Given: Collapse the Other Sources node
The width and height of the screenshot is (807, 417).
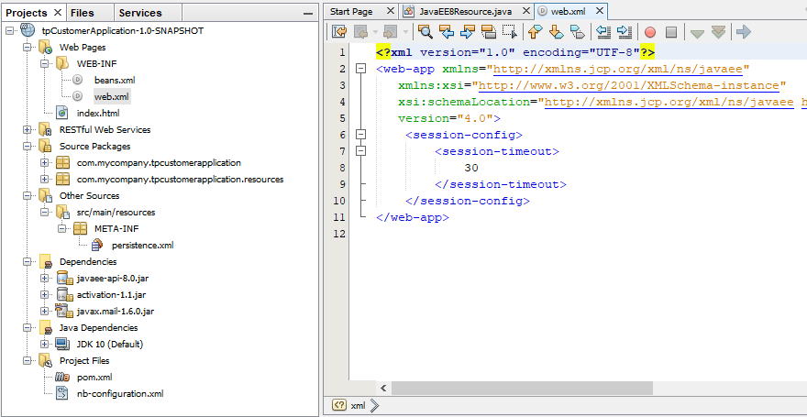Looking at the screenshot, I should tap(28, 196).
